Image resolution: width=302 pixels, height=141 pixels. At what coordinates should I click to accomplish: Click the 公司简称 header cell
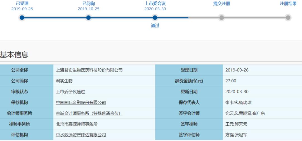tap(27, 81)
